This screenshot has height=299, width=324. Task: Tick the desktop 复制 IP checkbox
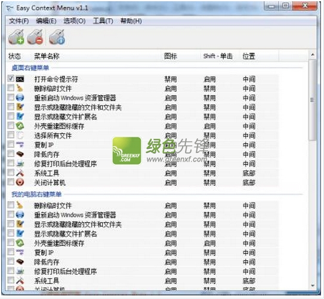click(11, 144)
